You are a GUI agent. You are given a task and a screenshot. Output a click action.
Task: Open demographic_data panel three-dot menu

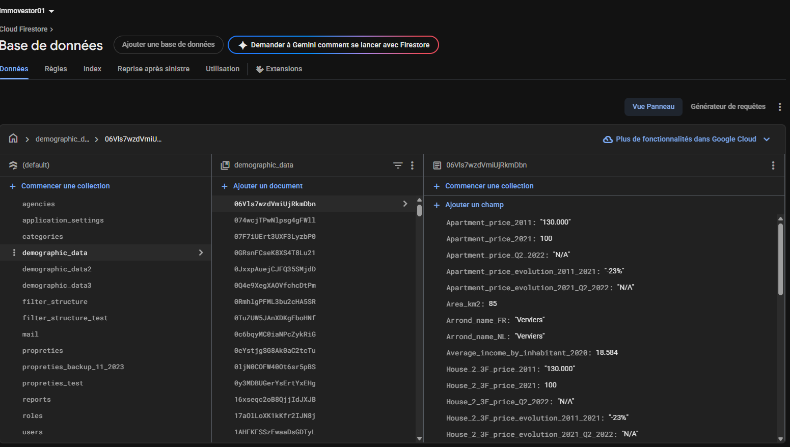412,165
